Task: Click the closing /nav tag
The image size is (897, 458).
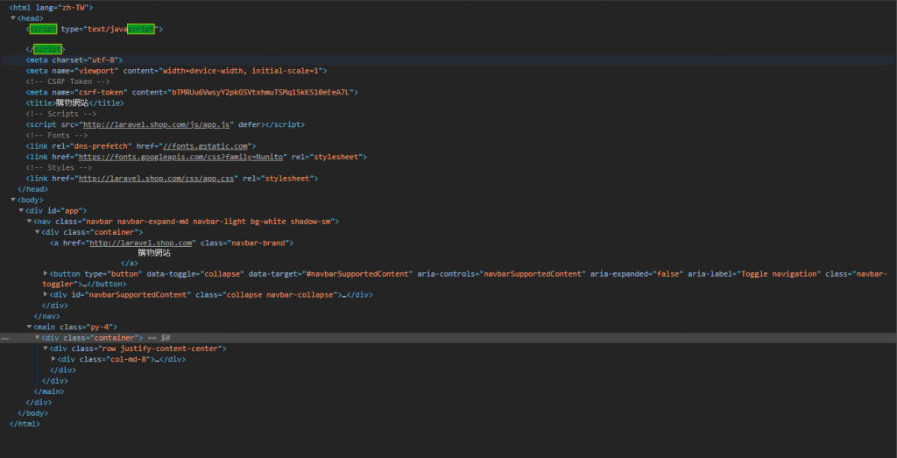Action: click(x=47, y=316)
